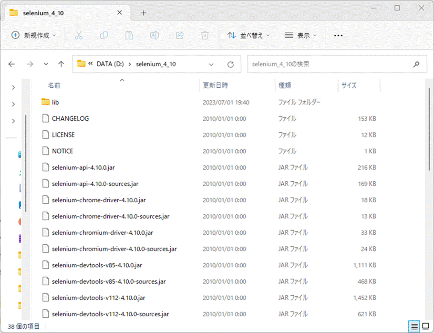Screen dimensions: 434x333
Task: Go back with the left arrow
Action: pos(12,64)
